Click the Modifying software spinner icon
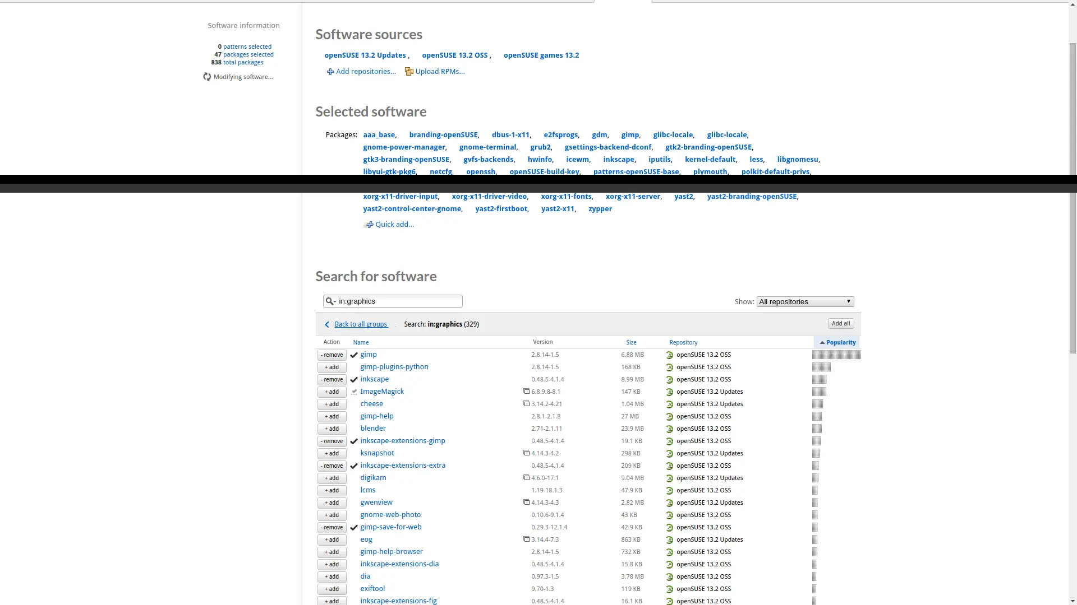 point(207,77)
